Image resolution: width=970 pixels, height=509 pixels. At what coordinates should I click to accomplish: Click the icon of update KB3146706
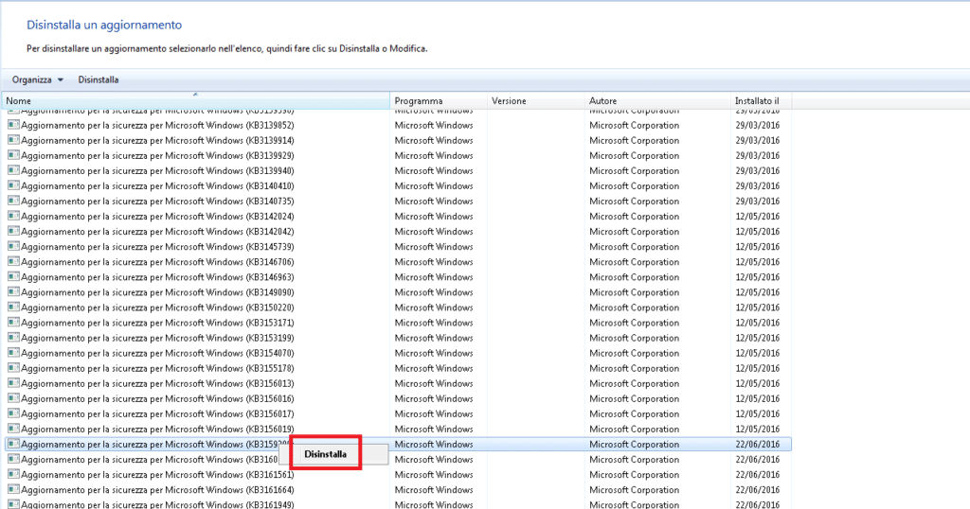coord(13,261)
